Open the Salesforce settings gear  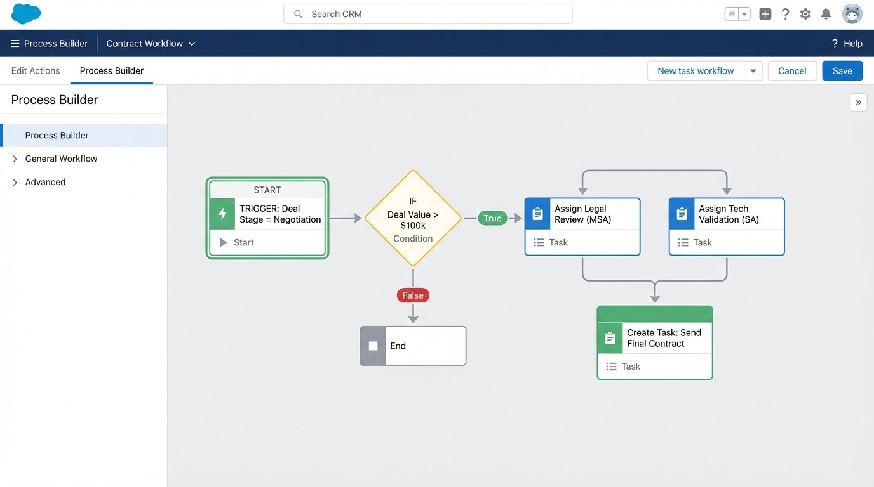[x=805, y=13]
